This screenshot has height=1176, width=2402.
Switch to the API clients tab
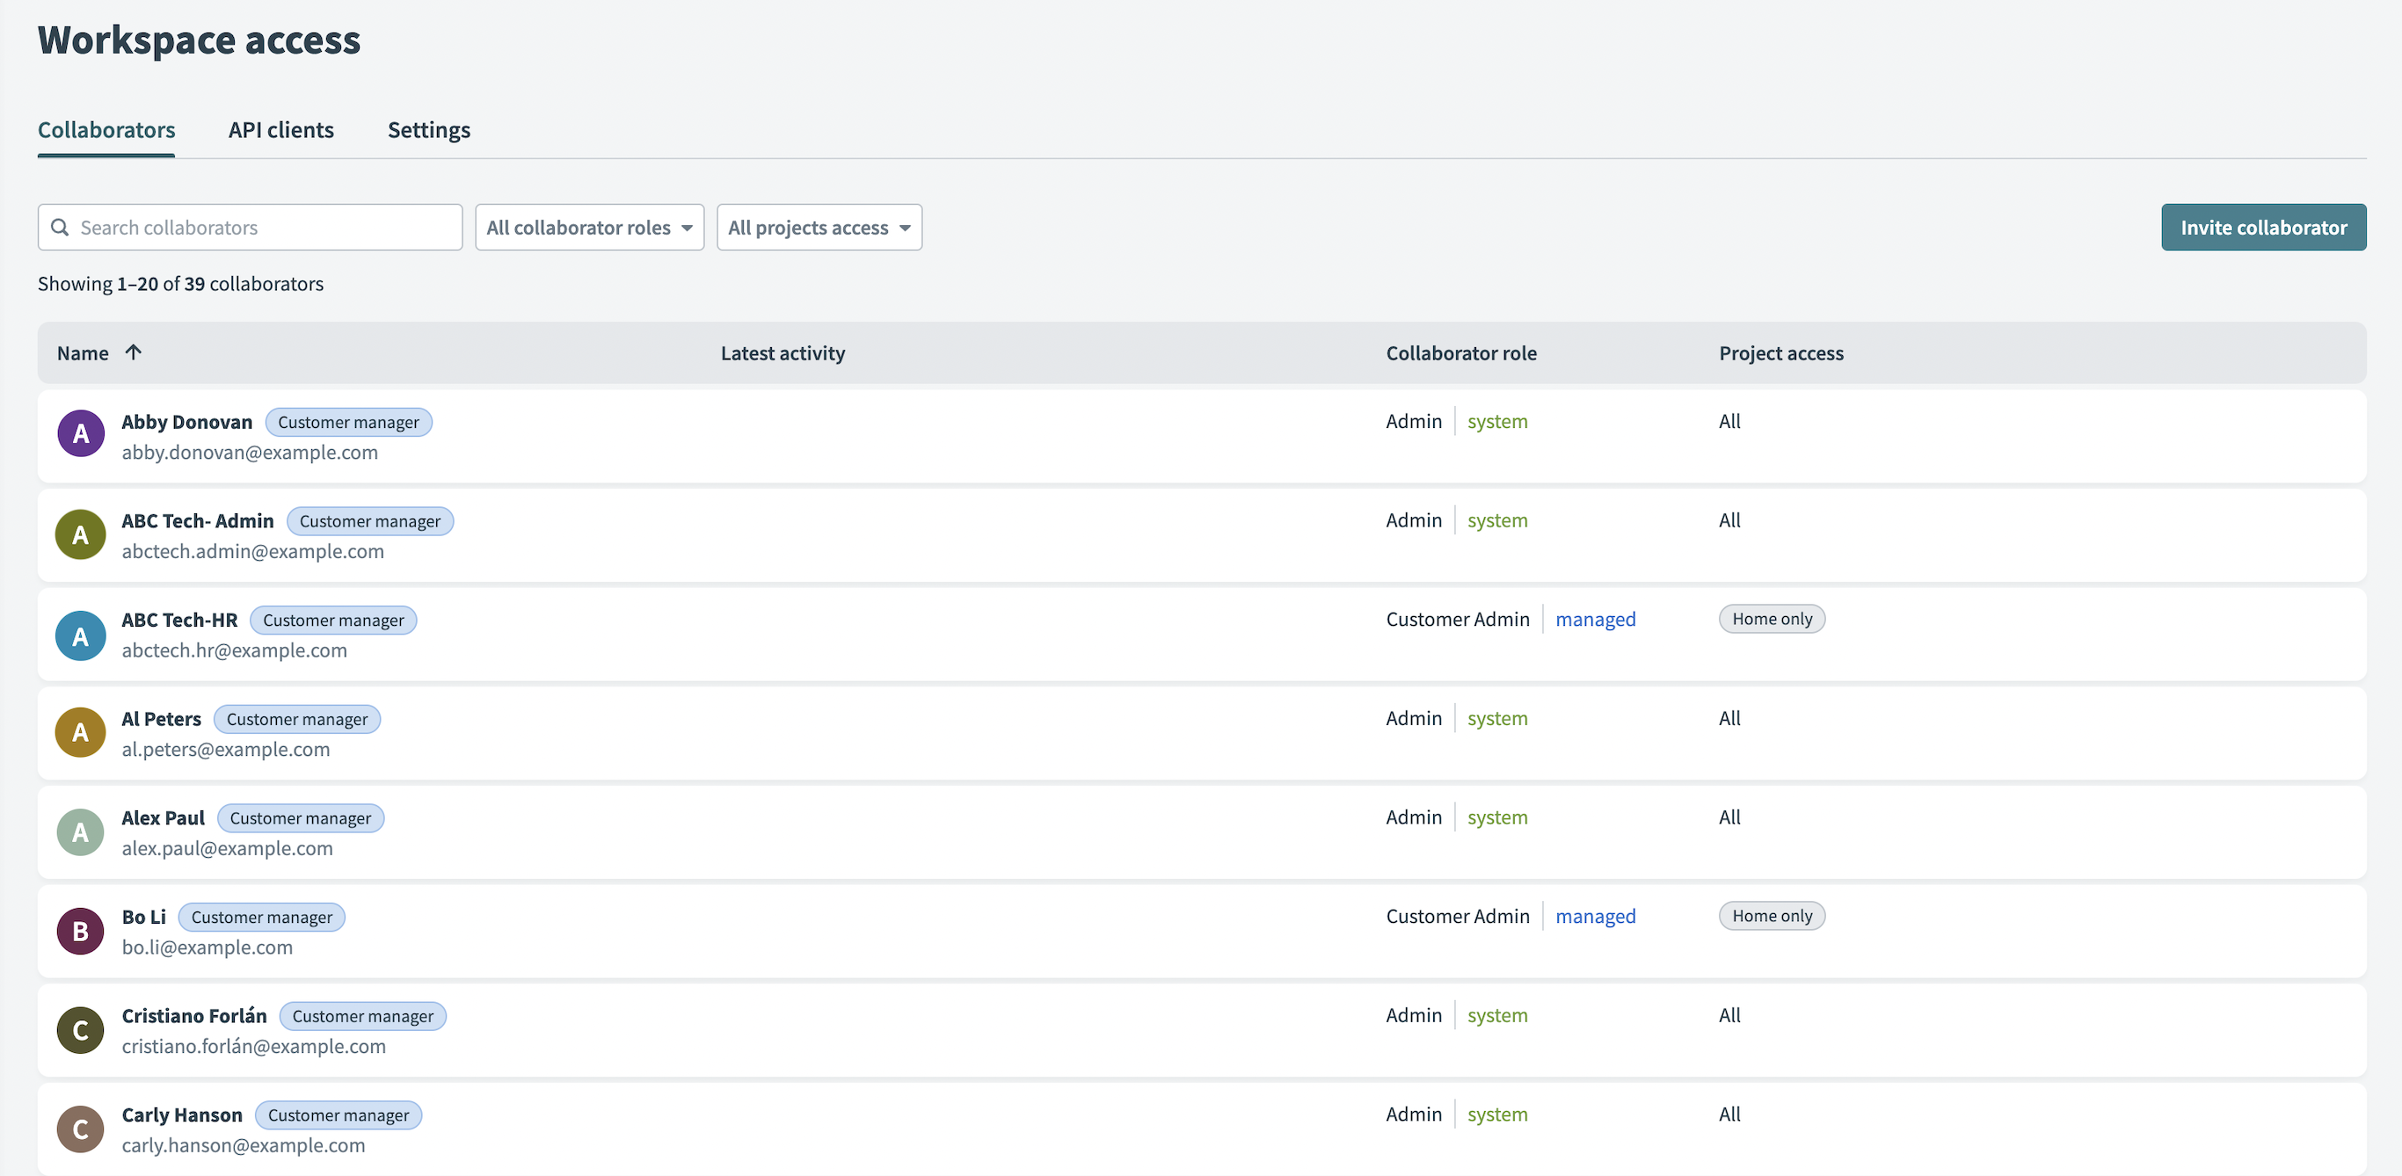coord(280,129)
